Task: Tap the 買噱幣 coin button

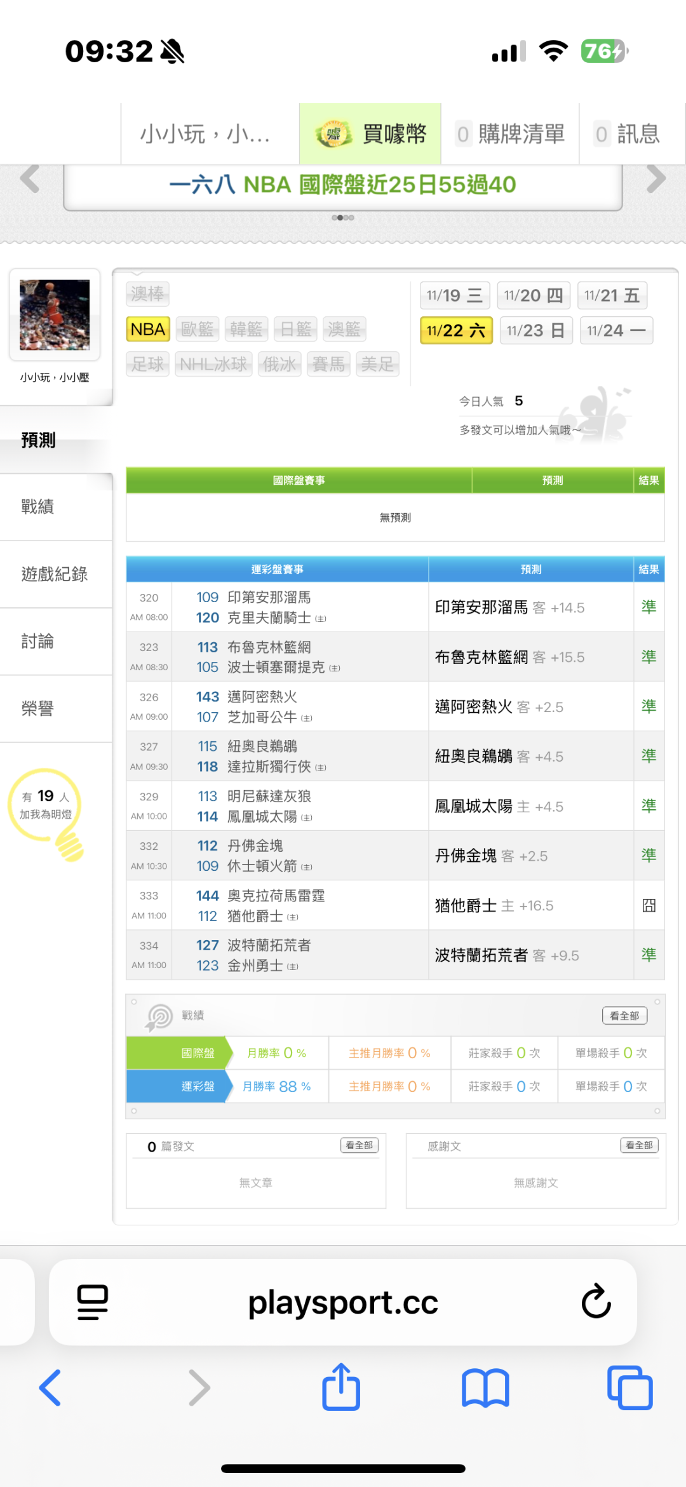Action: pyautogui.click(x=370, y=134)
